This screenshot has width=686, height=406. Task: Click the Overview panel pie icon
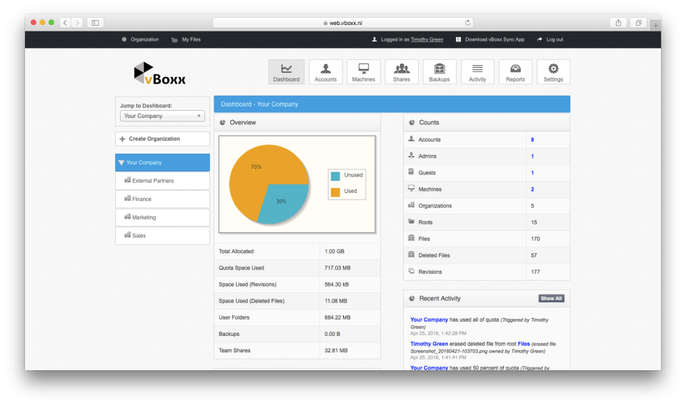[x=223, y=122]
